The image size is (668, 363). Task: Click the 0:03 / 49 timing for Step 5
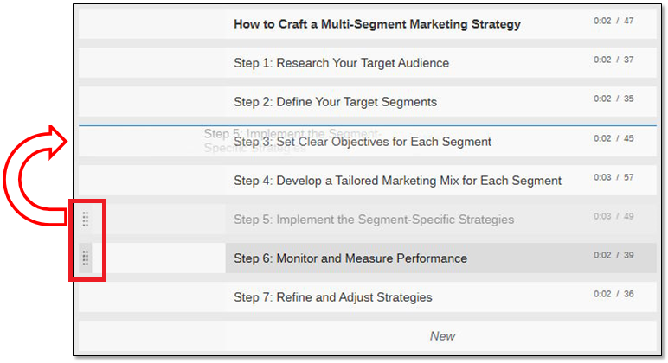[x=613, y=216]
